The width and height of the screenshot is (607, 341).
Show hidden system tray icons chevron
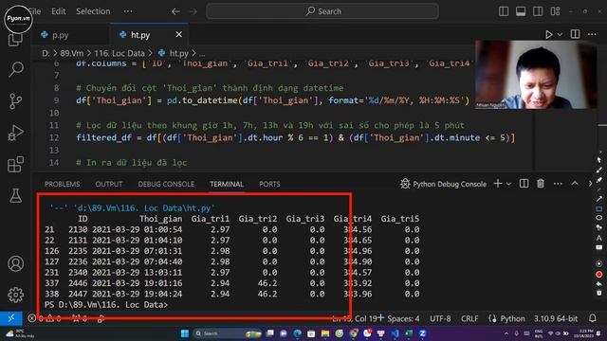506,333
